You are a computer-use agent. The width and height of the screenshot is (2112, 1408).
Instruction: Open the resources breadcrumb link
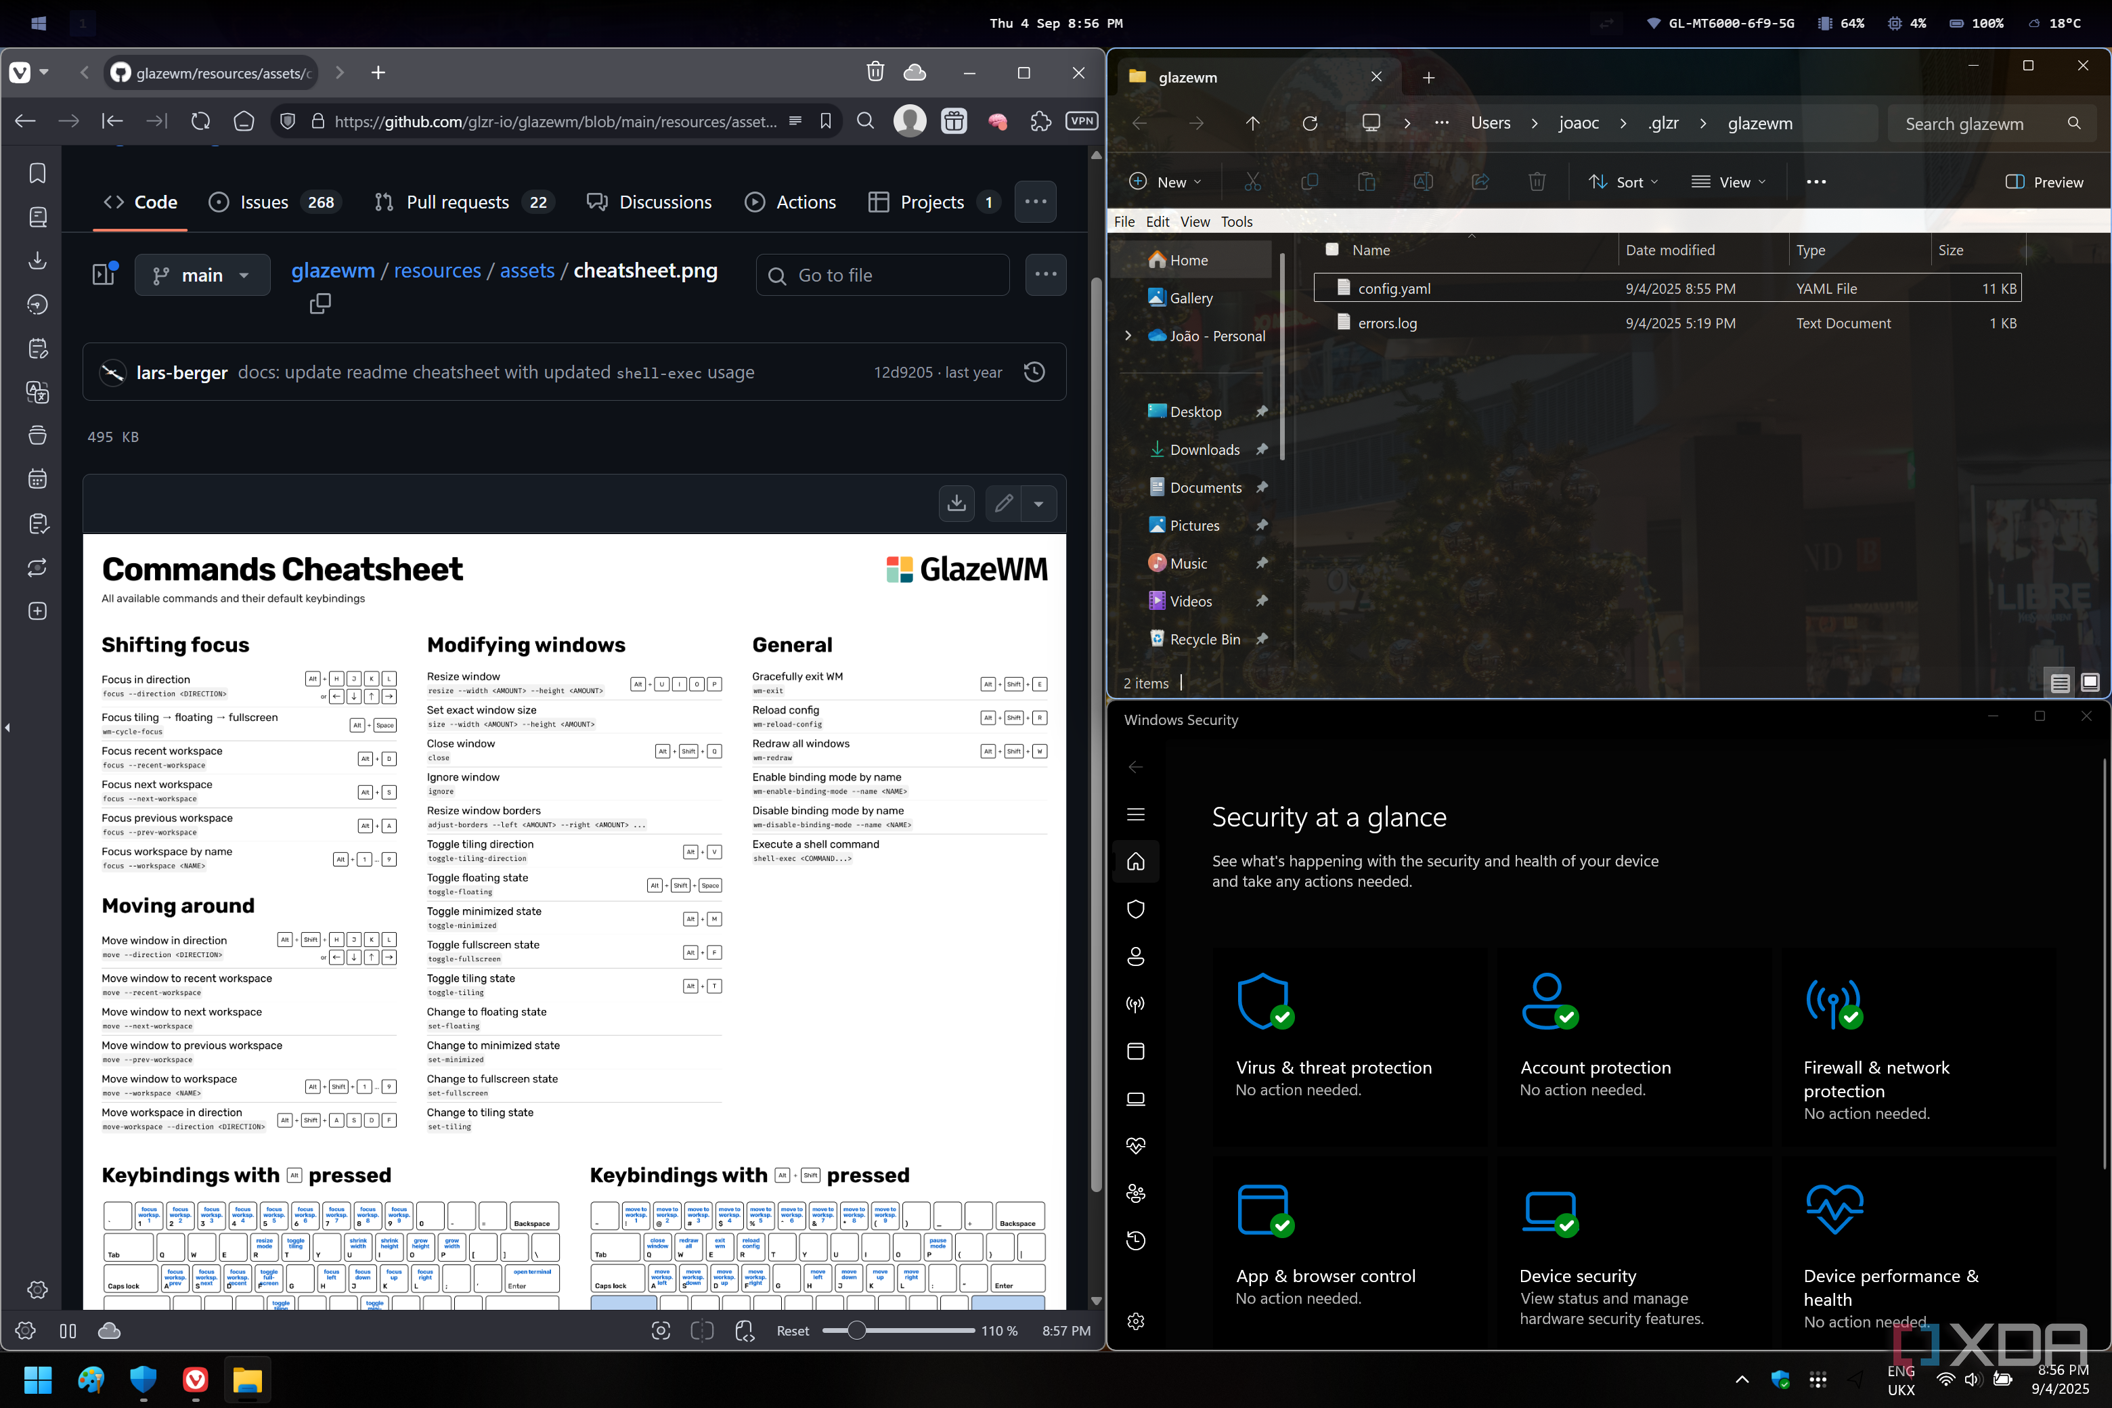click(x=437, y=270)
